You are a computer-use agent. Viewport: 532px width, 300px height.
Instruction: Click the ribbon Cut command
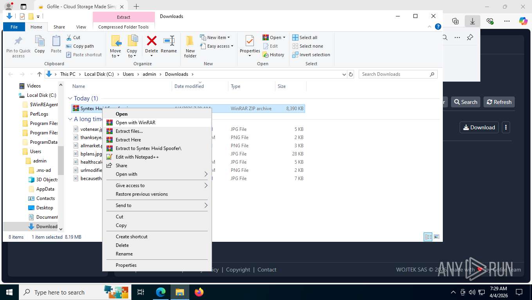[x=73, y=37]
